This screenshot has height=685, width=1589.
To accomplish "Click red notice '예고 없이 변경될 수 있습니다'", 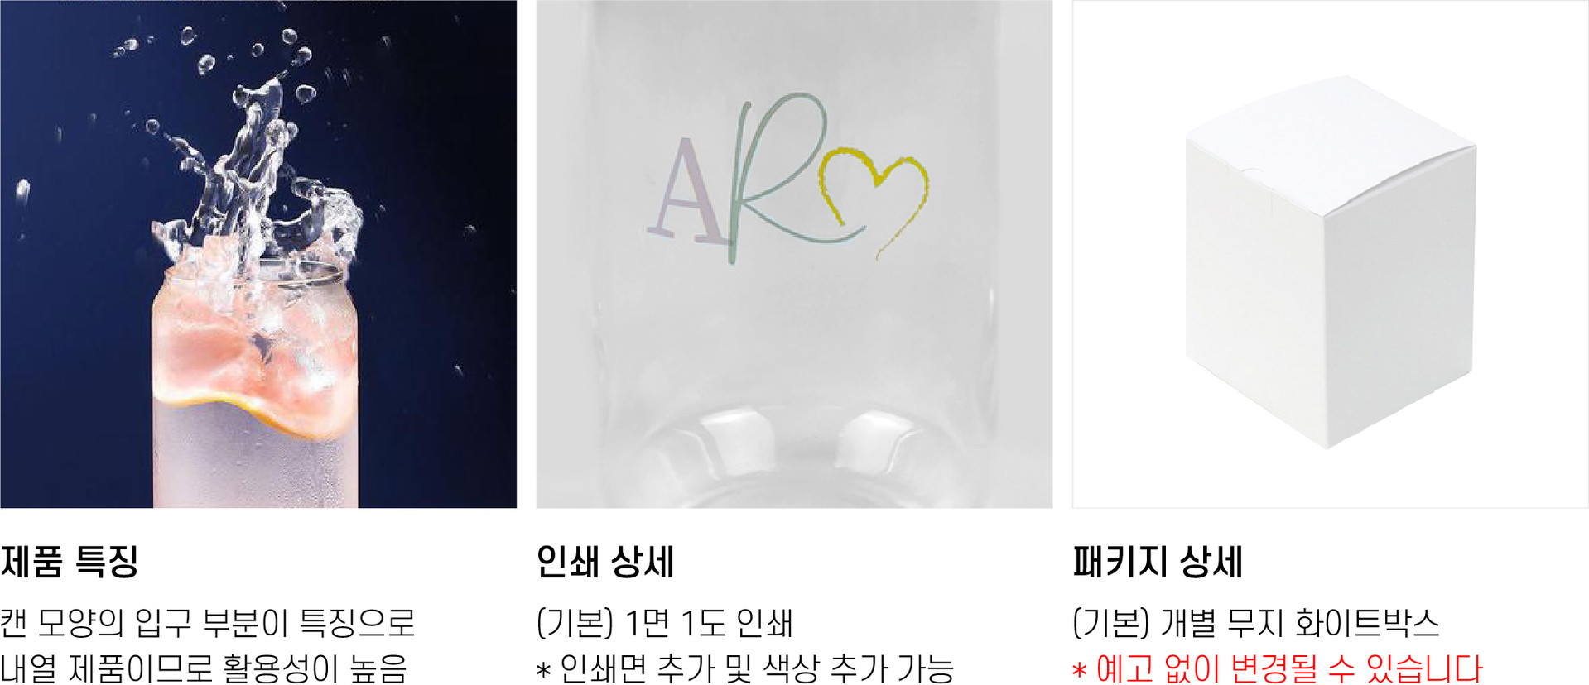I will click(x=1288, y=668).
